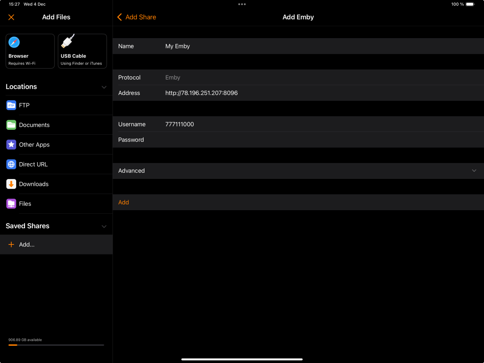
Task: Open the green Documents folder icon
Action: (11, 125)
